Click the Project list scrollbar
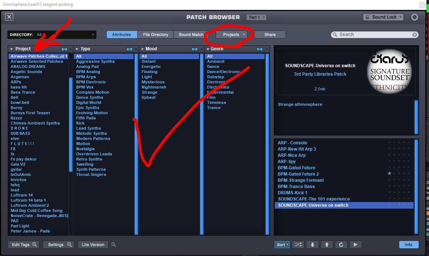Screen dimensions: 429x256 click(71, 125)
